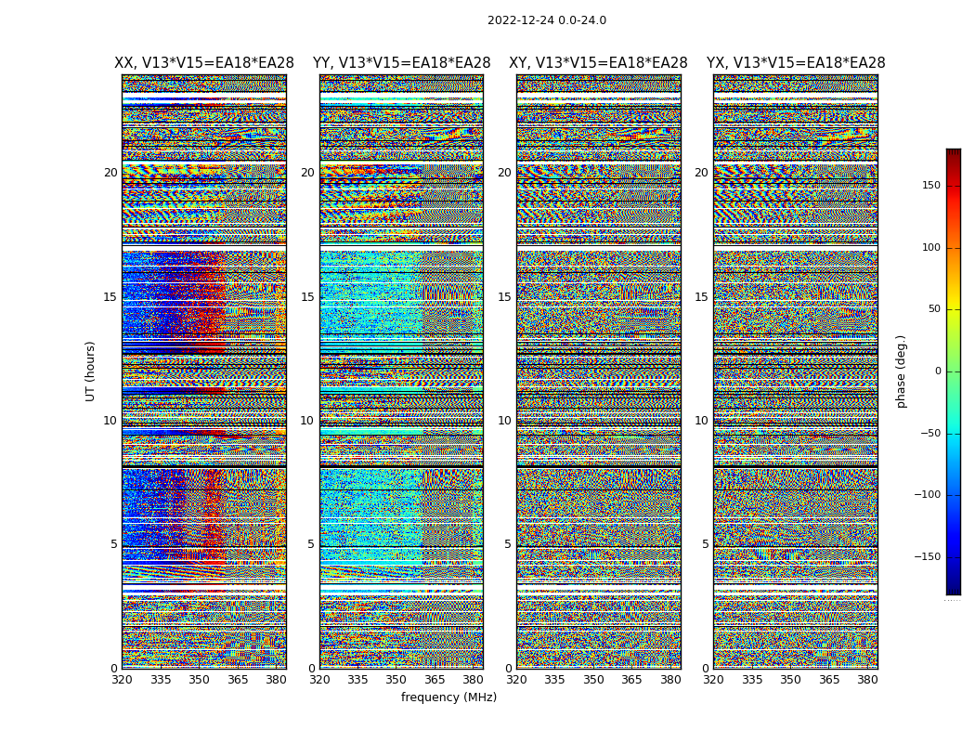Screen dimensions: 975x743
Task: Click the phase colorbar gradient strip
Action: pos(954,371)
